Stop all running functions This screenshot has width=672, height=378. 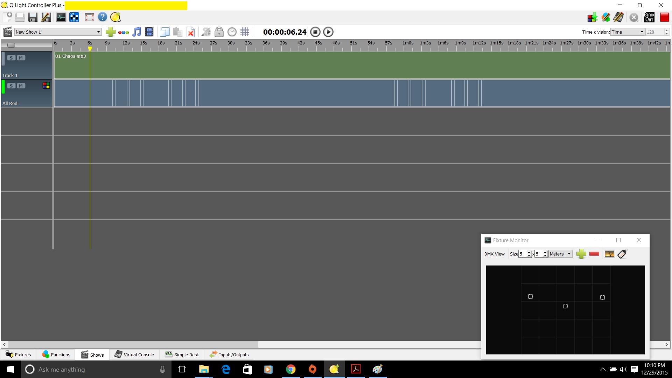click(634, 17)
